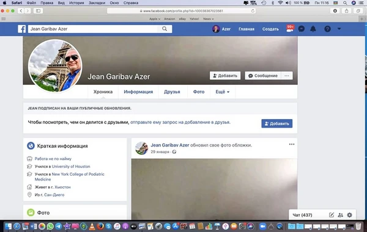Click the Safari forward button
This screenshot has width=367, height=232.
click(28, 11)
